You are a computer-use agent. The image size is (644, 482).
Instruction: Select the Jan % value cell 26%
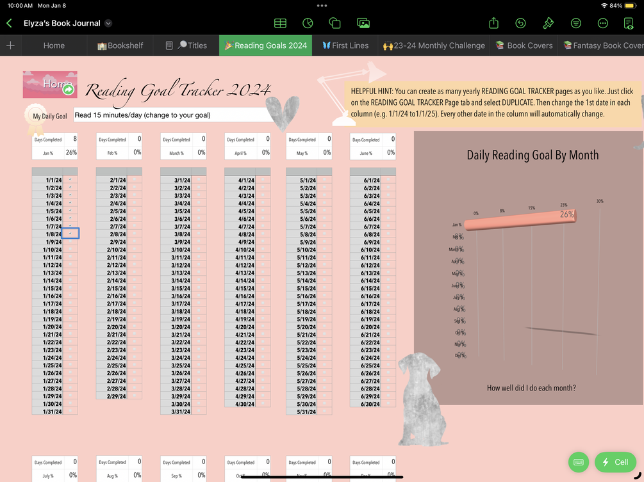70,152
